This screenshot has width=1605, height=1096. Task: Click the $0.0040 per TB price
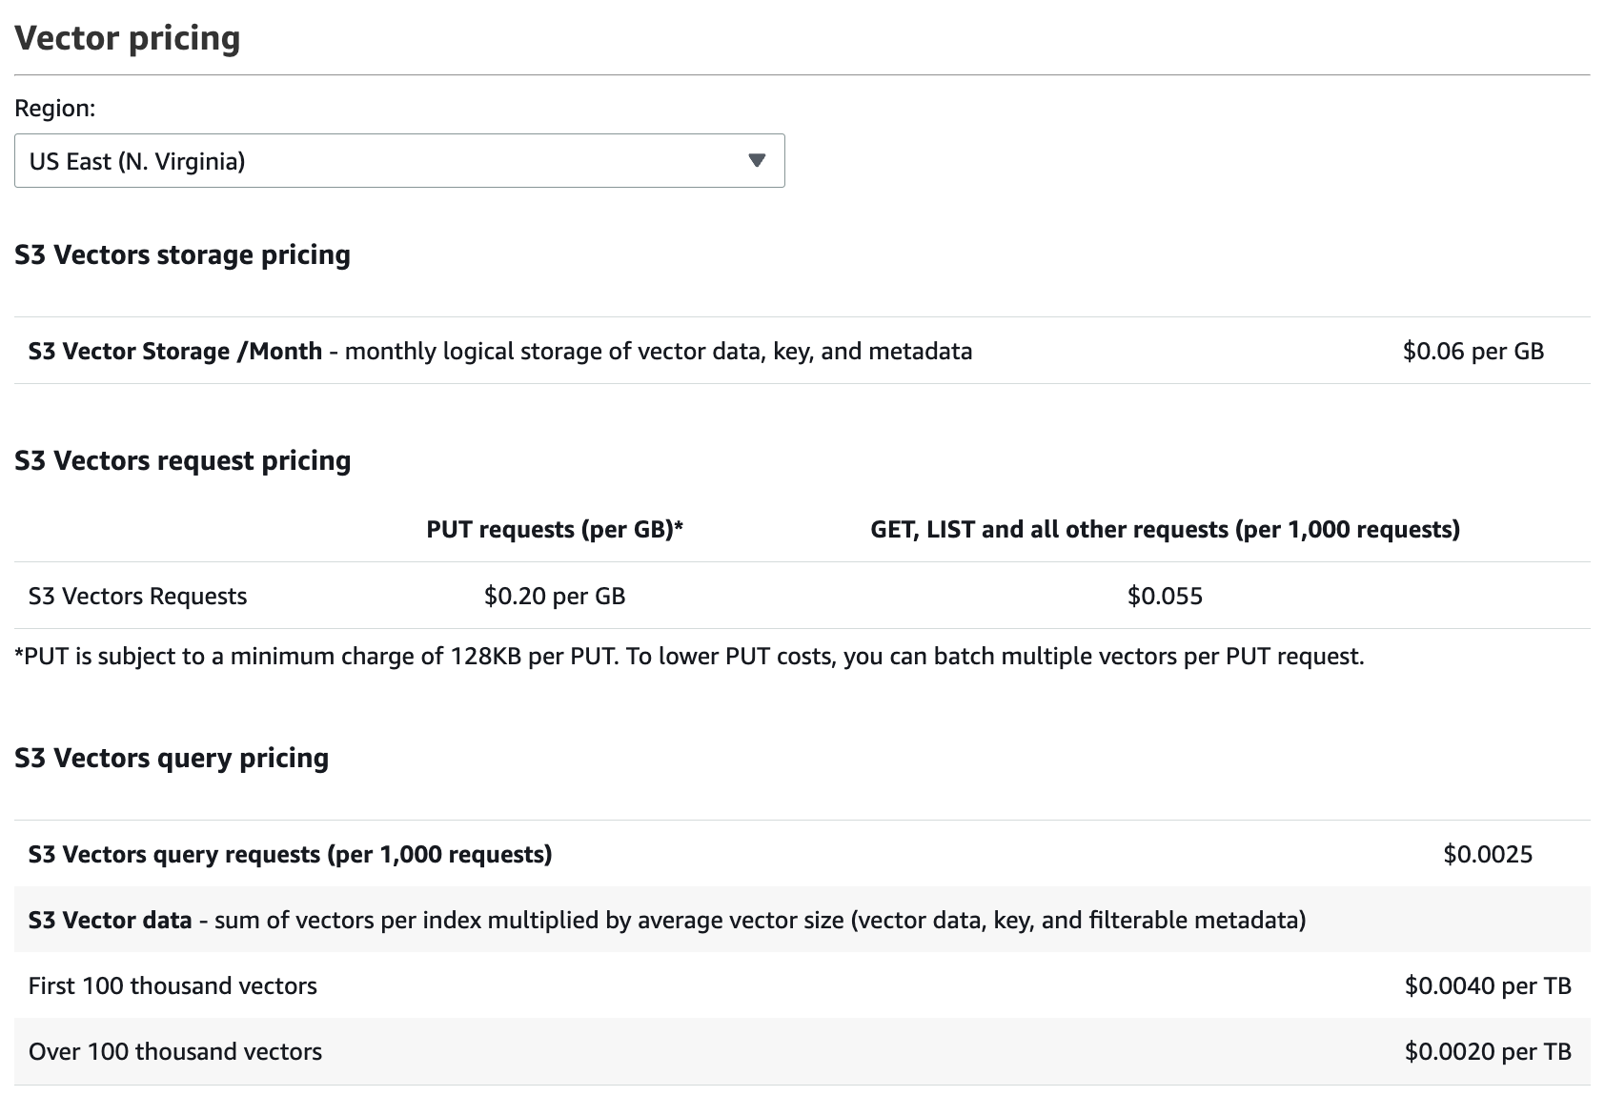point(1488,986)
